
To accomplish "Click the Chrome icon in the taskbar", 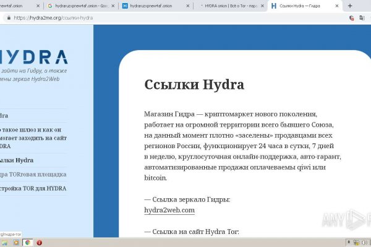I will tap(28, 242).
